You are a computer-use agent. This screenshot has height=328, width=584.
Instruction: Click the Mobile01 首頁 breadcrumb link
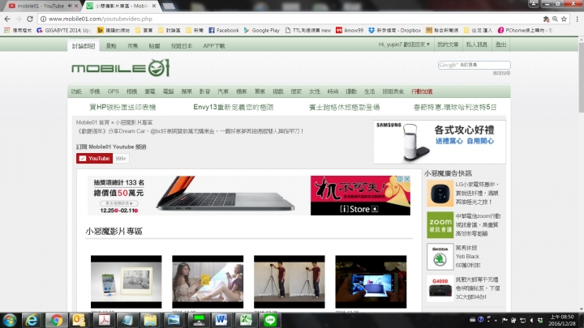point(92,122)
